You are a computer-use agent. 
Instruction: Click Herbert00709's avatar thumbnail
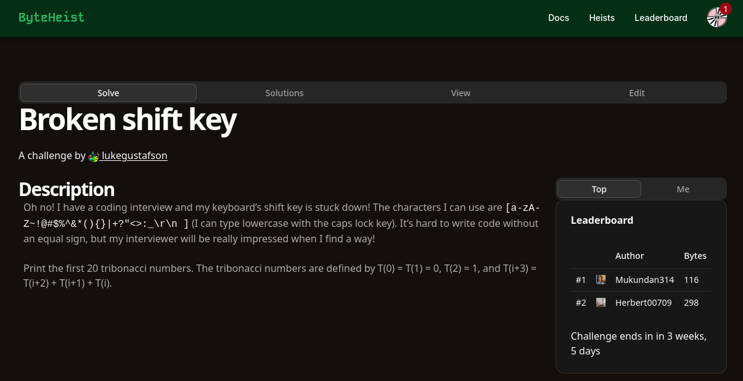[601, 302]
